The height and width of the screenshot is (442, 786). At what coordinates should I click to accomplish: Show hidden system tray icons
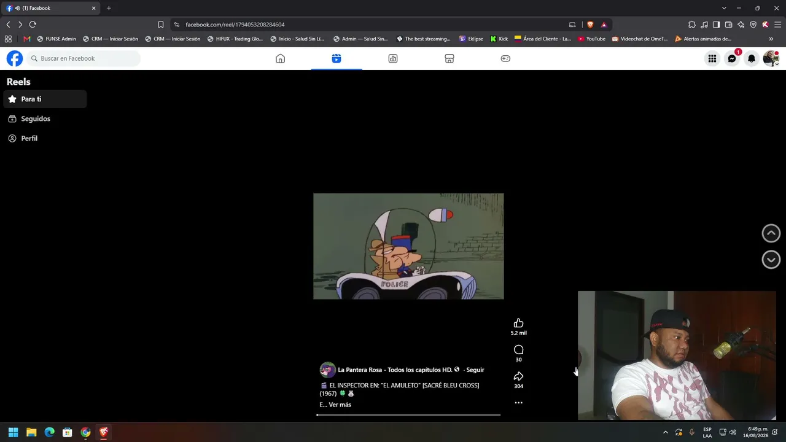pyautogui.click(x=665, y=432)
